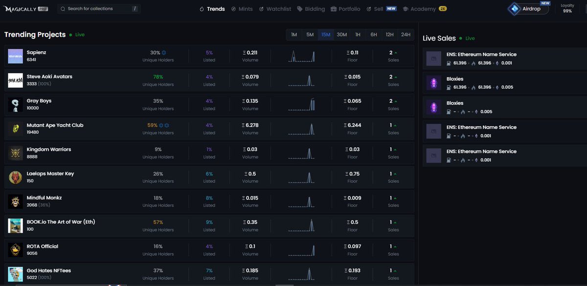Click the Academy graduation cap icon

pos(406,9)
